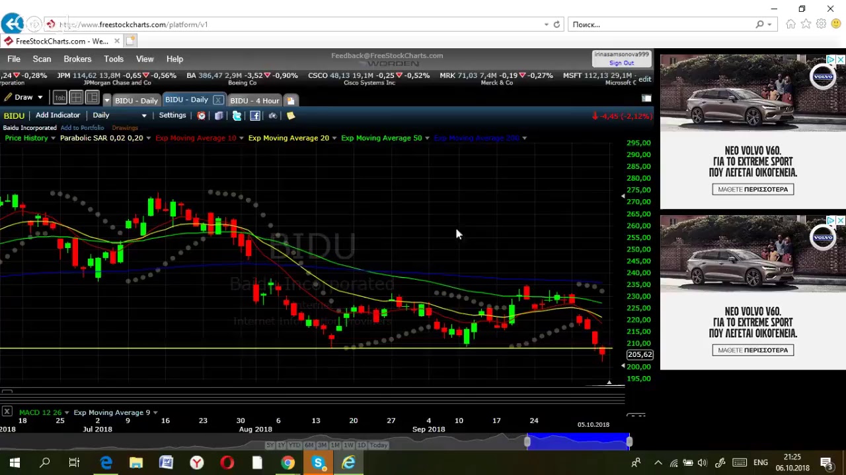Click Add to Portfolio link

[82, 127]
